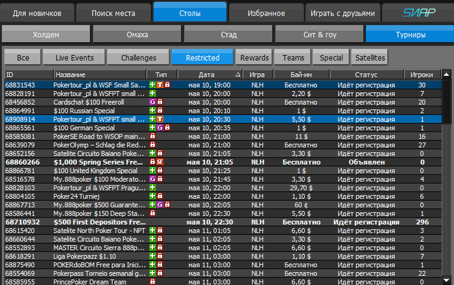Filter by Challenges

[x=138, y=57]
